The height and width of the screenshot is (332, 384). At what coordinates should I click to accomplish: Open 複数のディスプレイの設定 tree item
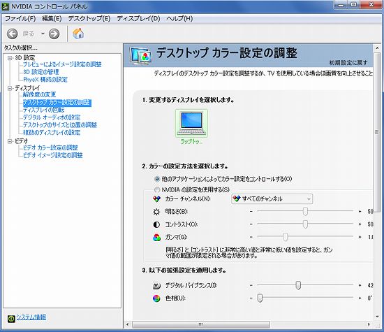(52, 133)
